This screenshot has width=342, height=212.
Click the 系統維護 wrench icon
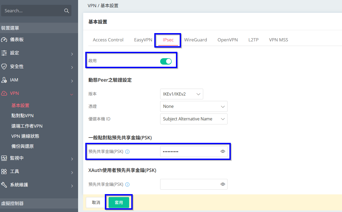pyautogui.click(x=4, y=185)
